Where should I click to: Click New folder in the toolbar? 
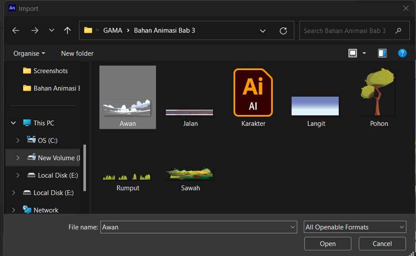coord(77,54)
